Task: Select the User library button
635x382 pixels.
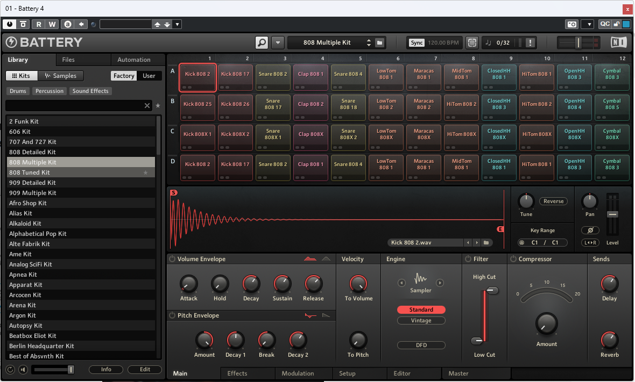Action: click(149, 76)
